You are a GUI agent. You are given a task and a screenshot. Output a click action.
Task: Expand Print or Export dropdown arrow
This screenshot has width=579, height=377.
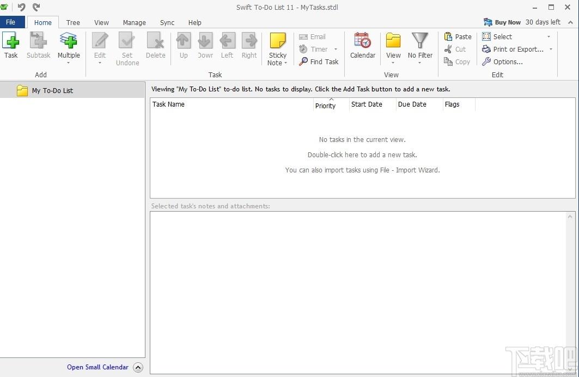point(551,49)
